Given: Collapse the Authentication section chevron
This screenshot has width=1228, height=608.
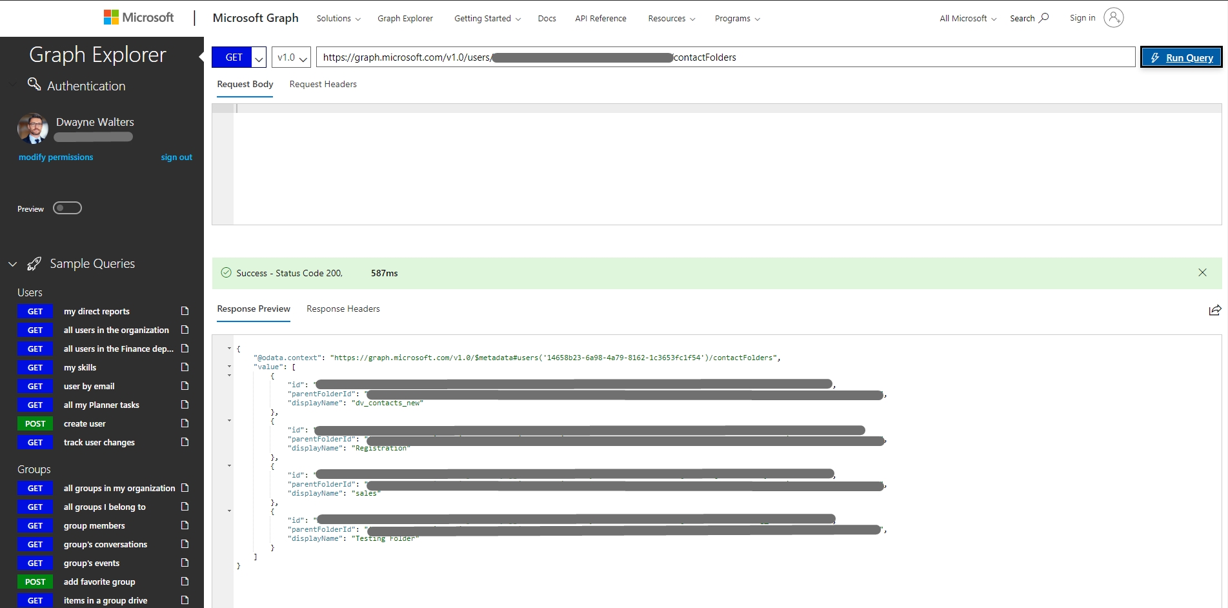Looking at the screenshot, I should (12, 85).
